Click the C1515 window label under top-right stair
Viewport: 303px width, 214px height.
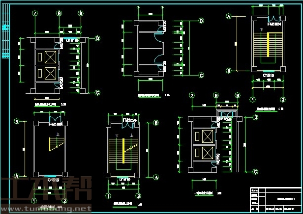tap(268, 76)
